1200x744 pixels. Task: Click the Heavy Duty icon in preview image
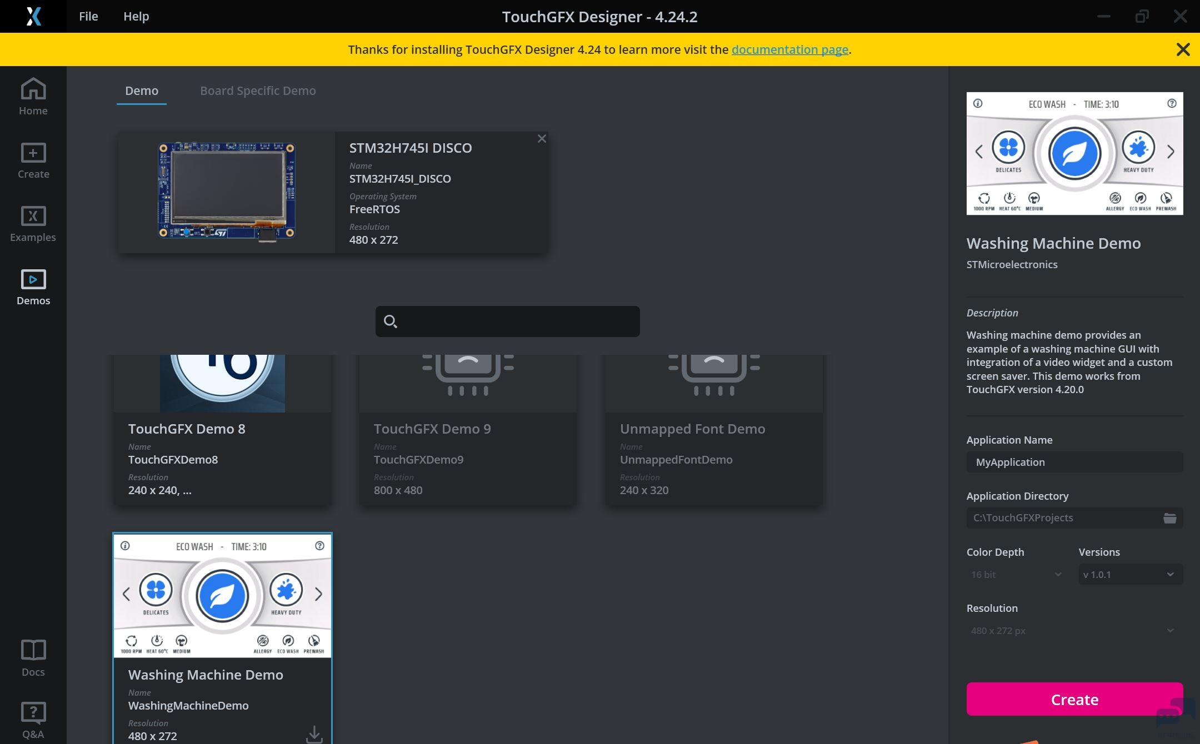(1138, 147)
